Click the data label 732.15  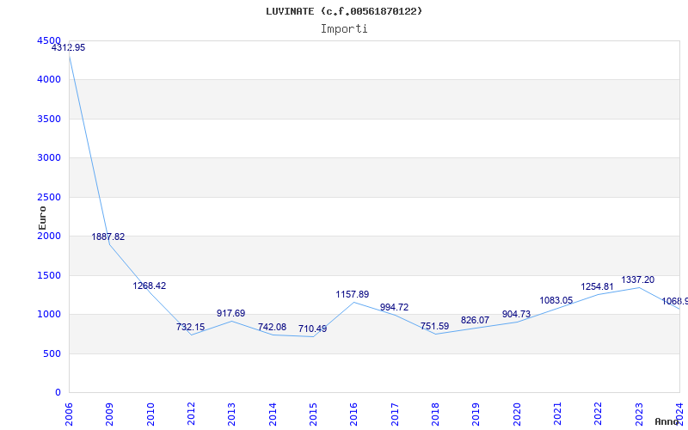[x=190, y=327]
